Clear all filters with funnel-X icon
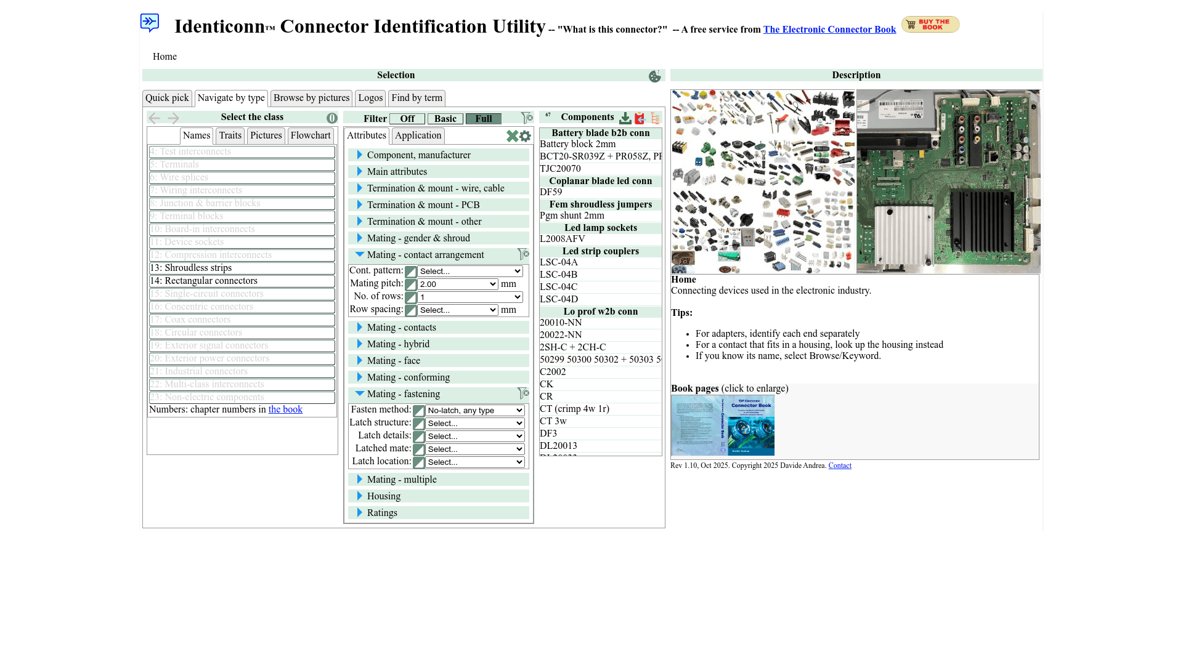This screenshot has height=665, width=1183. 527,118
